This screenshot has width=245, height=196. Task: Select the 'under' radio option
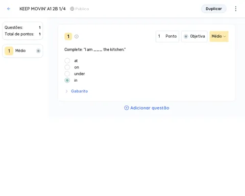(67, 73)
